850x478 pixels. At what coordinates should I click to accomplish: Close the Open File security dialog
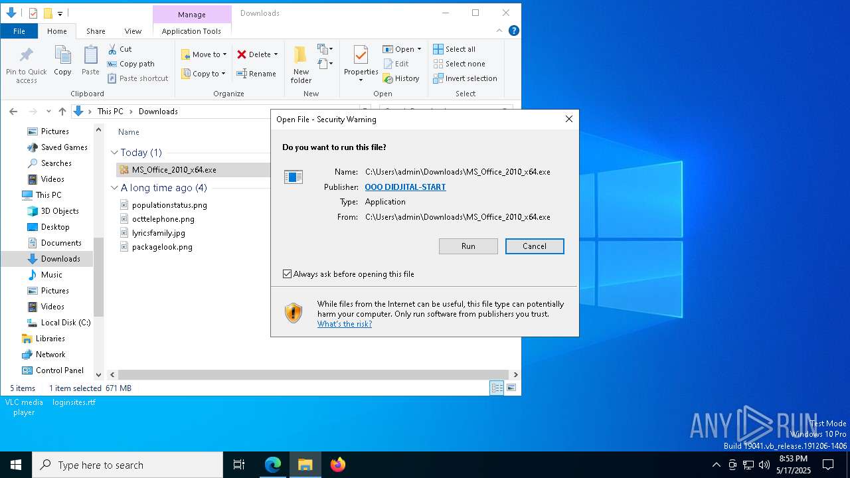point(568,119)
